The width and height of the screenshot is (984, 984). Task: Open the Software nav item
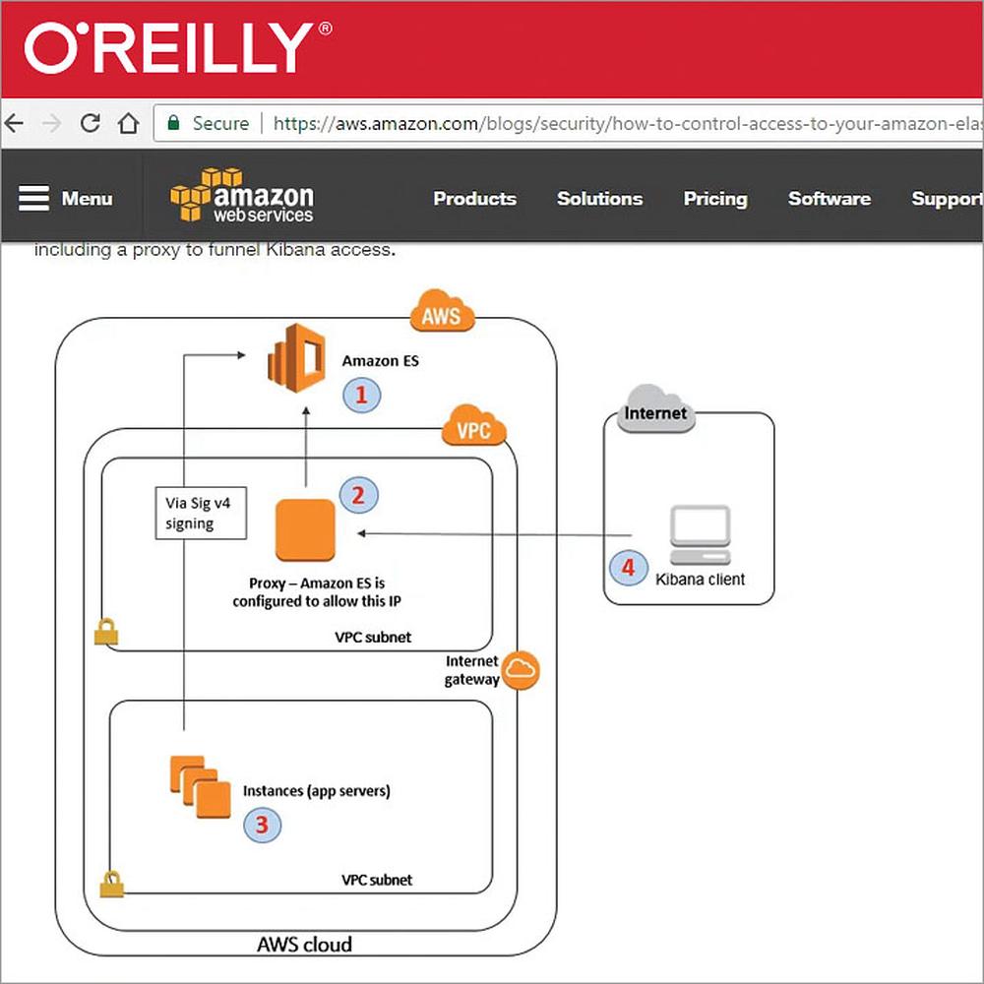(829, 199)
